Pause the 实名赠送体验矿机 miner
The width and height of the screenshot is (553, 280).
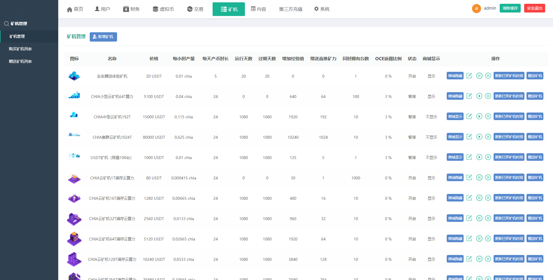click(x=479, y=76)
